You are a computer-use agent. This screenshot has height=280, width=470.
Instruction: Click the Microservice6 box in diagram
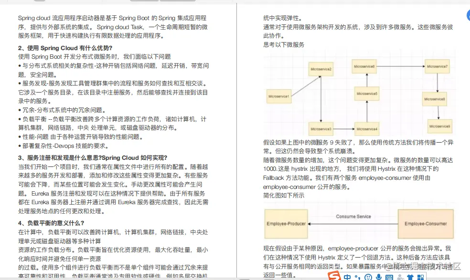[364, 66]
